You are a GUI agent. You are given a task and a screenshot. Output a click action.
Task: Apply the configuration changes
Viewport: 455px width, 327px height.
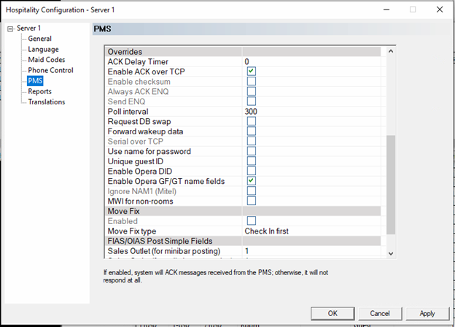pyautogui.click(x=427, y=313)
